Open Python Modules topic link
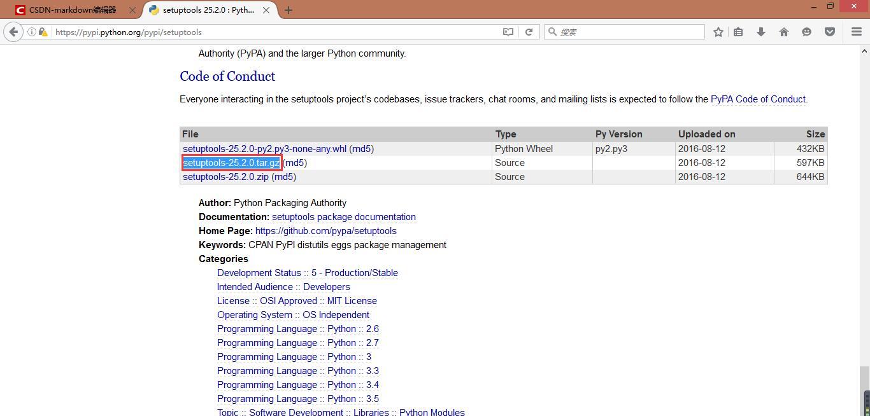The image size is (870, 416). point(432,412)
